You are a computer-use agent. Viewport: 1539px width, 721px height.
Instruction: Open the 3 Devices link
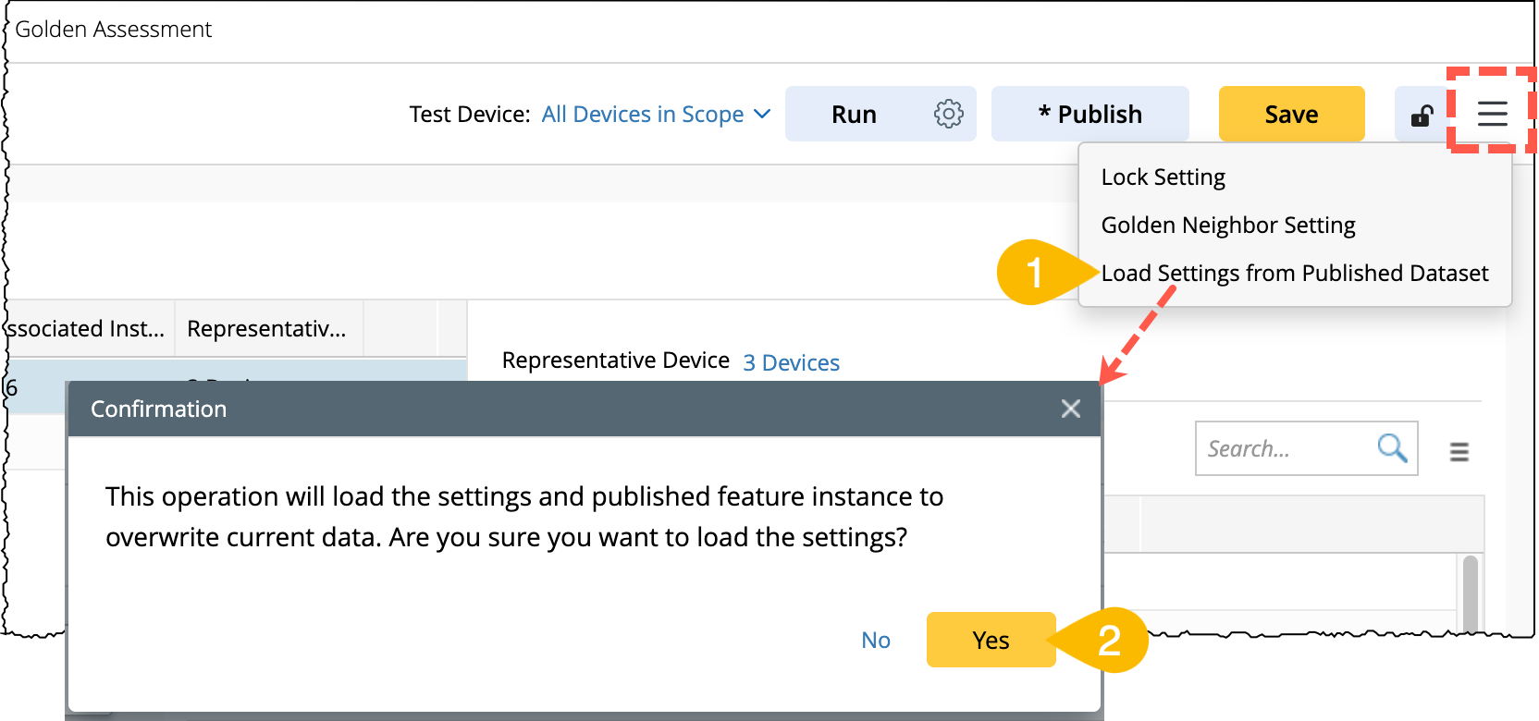[x=791, y=362]
